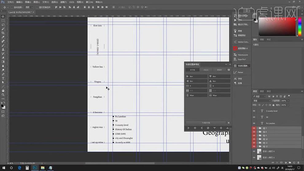Select the Move tool in the toolbox
Image resolution: width=304 pixels, height=171 pixels.
(3, 17)
